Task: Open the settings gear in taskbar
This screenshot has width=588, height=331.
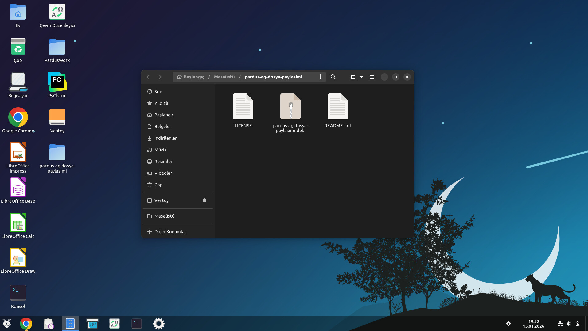Action: pyautogui.click(x=158, y=324)
